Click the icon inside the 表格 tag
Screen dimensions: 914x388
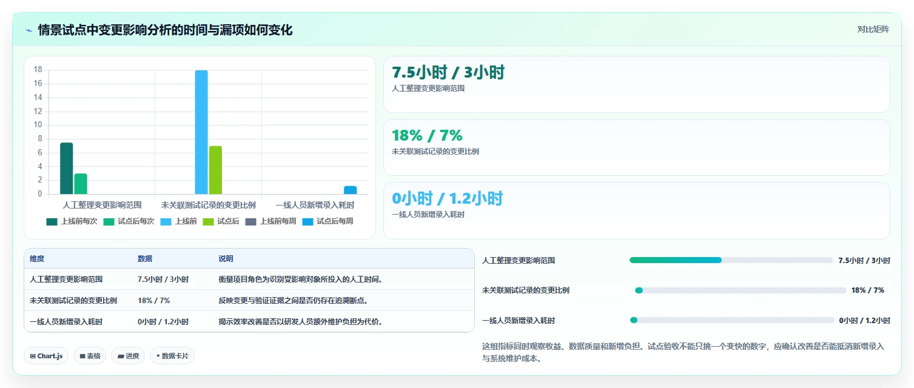tap(82, 356)
